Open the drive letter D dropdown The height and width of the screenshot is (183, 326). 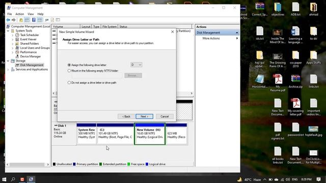pyautogui.click(x=136, y=65)
